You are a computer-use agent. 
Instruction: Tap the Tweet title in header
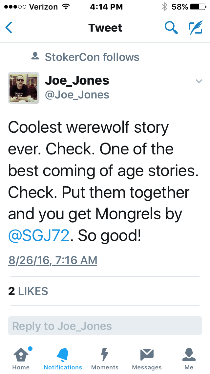click(105, 28)
